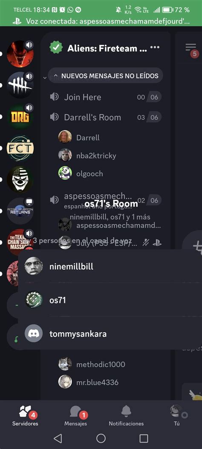Open the Dead by Daylight server icon
This screenshot has width=202, height=449.
pos(20,85)
